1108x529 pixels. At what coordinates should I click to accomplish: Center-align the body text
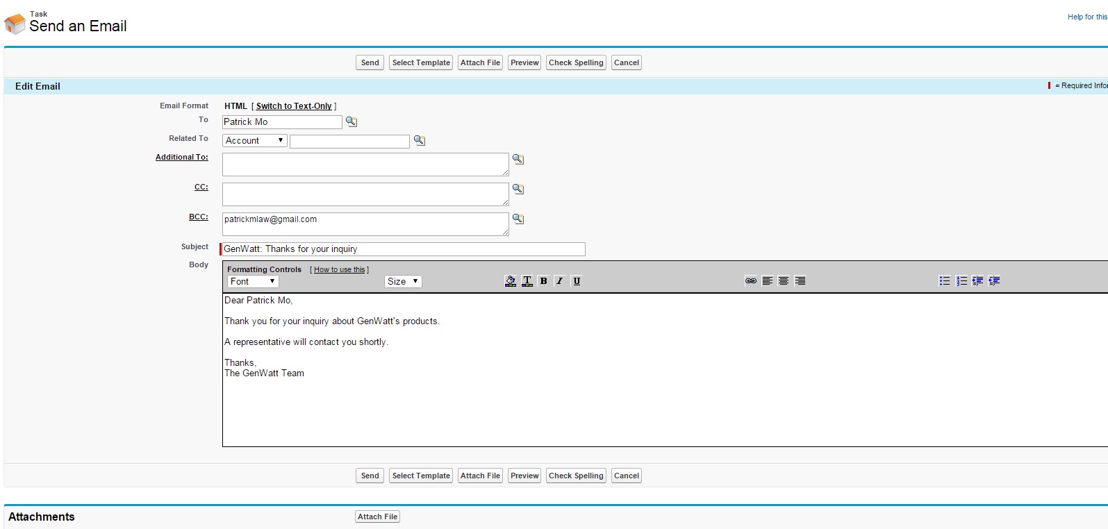pos(784,281)
